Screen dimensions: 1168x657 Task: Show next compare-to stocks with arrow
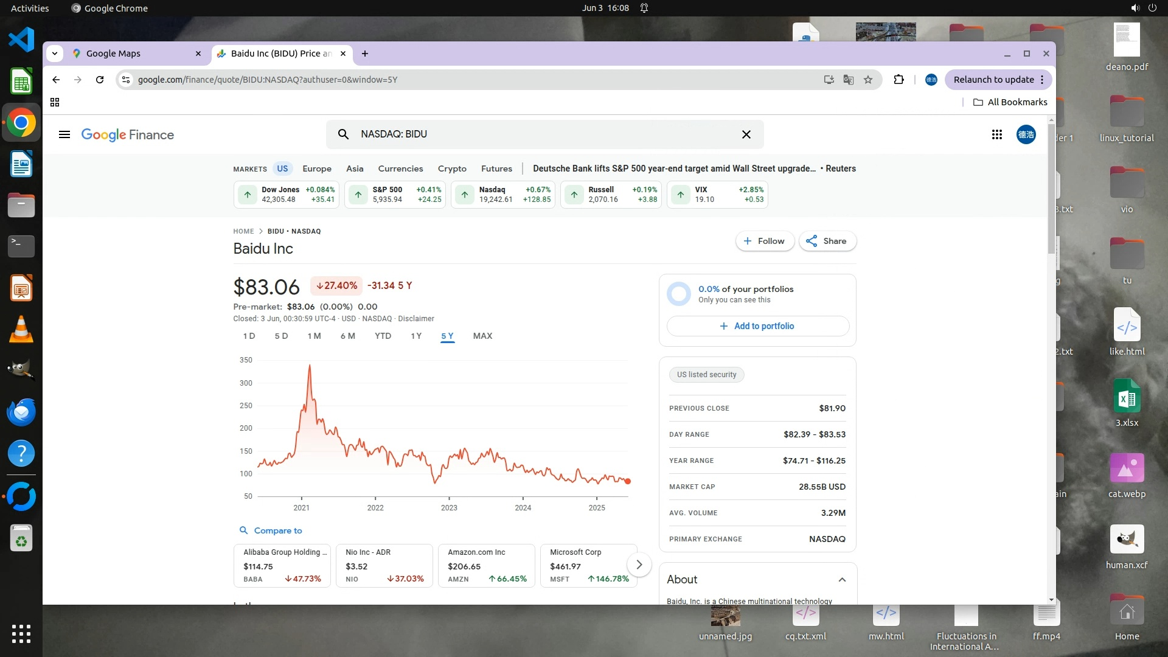(639, 565)
